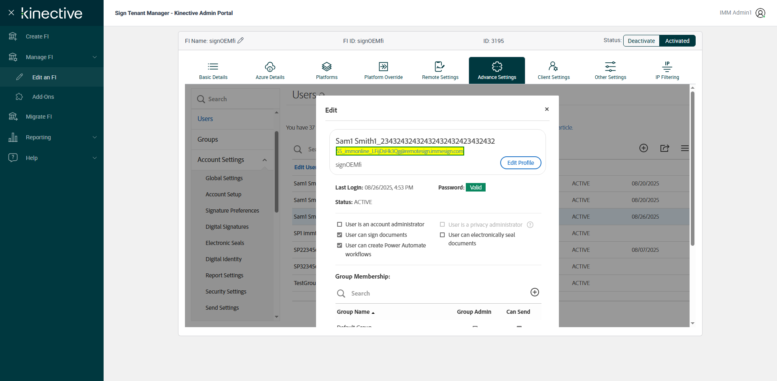The image size is (777, 381).
Task: Click the highlighted user email address
Action: (400, 151)
